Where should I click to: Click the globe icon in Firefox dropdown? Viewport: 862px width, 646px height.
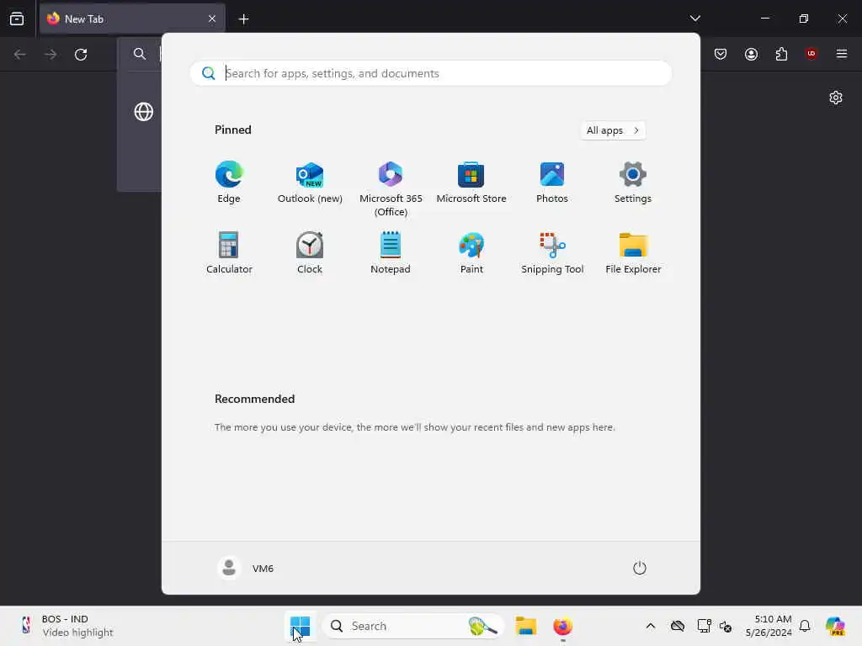(143, 112)
